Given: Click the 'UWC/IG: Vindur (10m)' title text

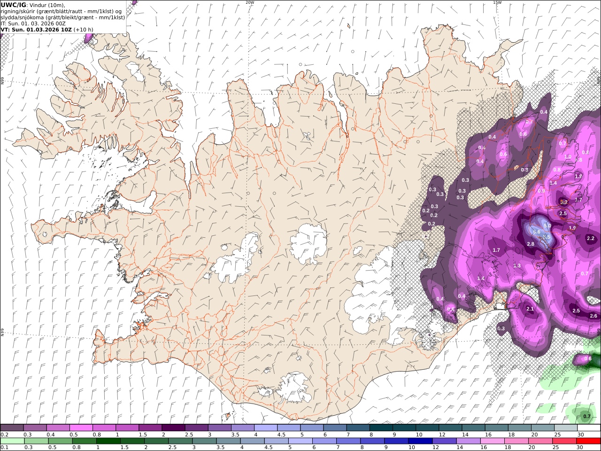Looking at the screenshot, I should 33,5.
